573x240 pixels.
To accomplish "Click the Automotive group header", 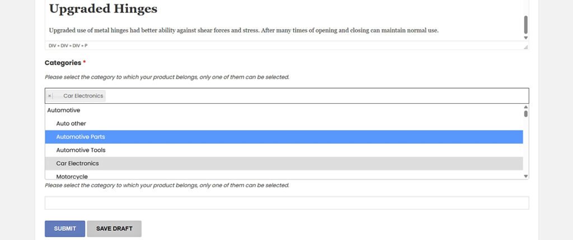I will [63, 111].
